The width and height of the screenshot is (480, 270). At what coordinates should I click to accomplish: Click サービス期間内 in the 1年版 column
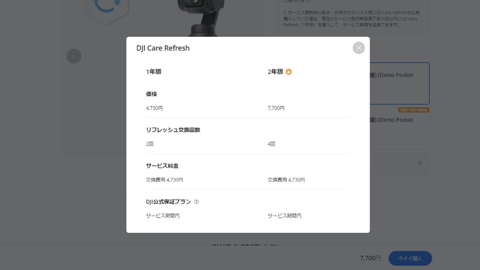(x=163, y=216)
